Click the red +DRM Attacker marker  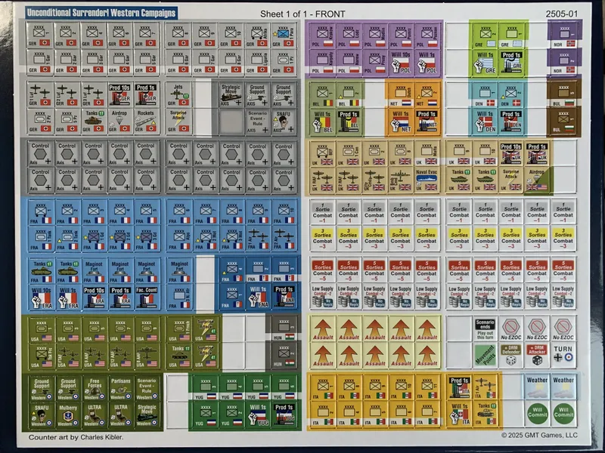pos(537,356)
